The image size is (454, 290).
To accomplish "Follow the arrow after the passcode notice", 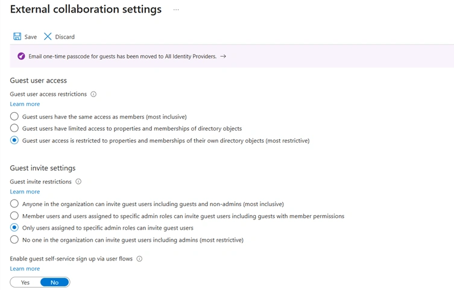I will coord(223,57).
